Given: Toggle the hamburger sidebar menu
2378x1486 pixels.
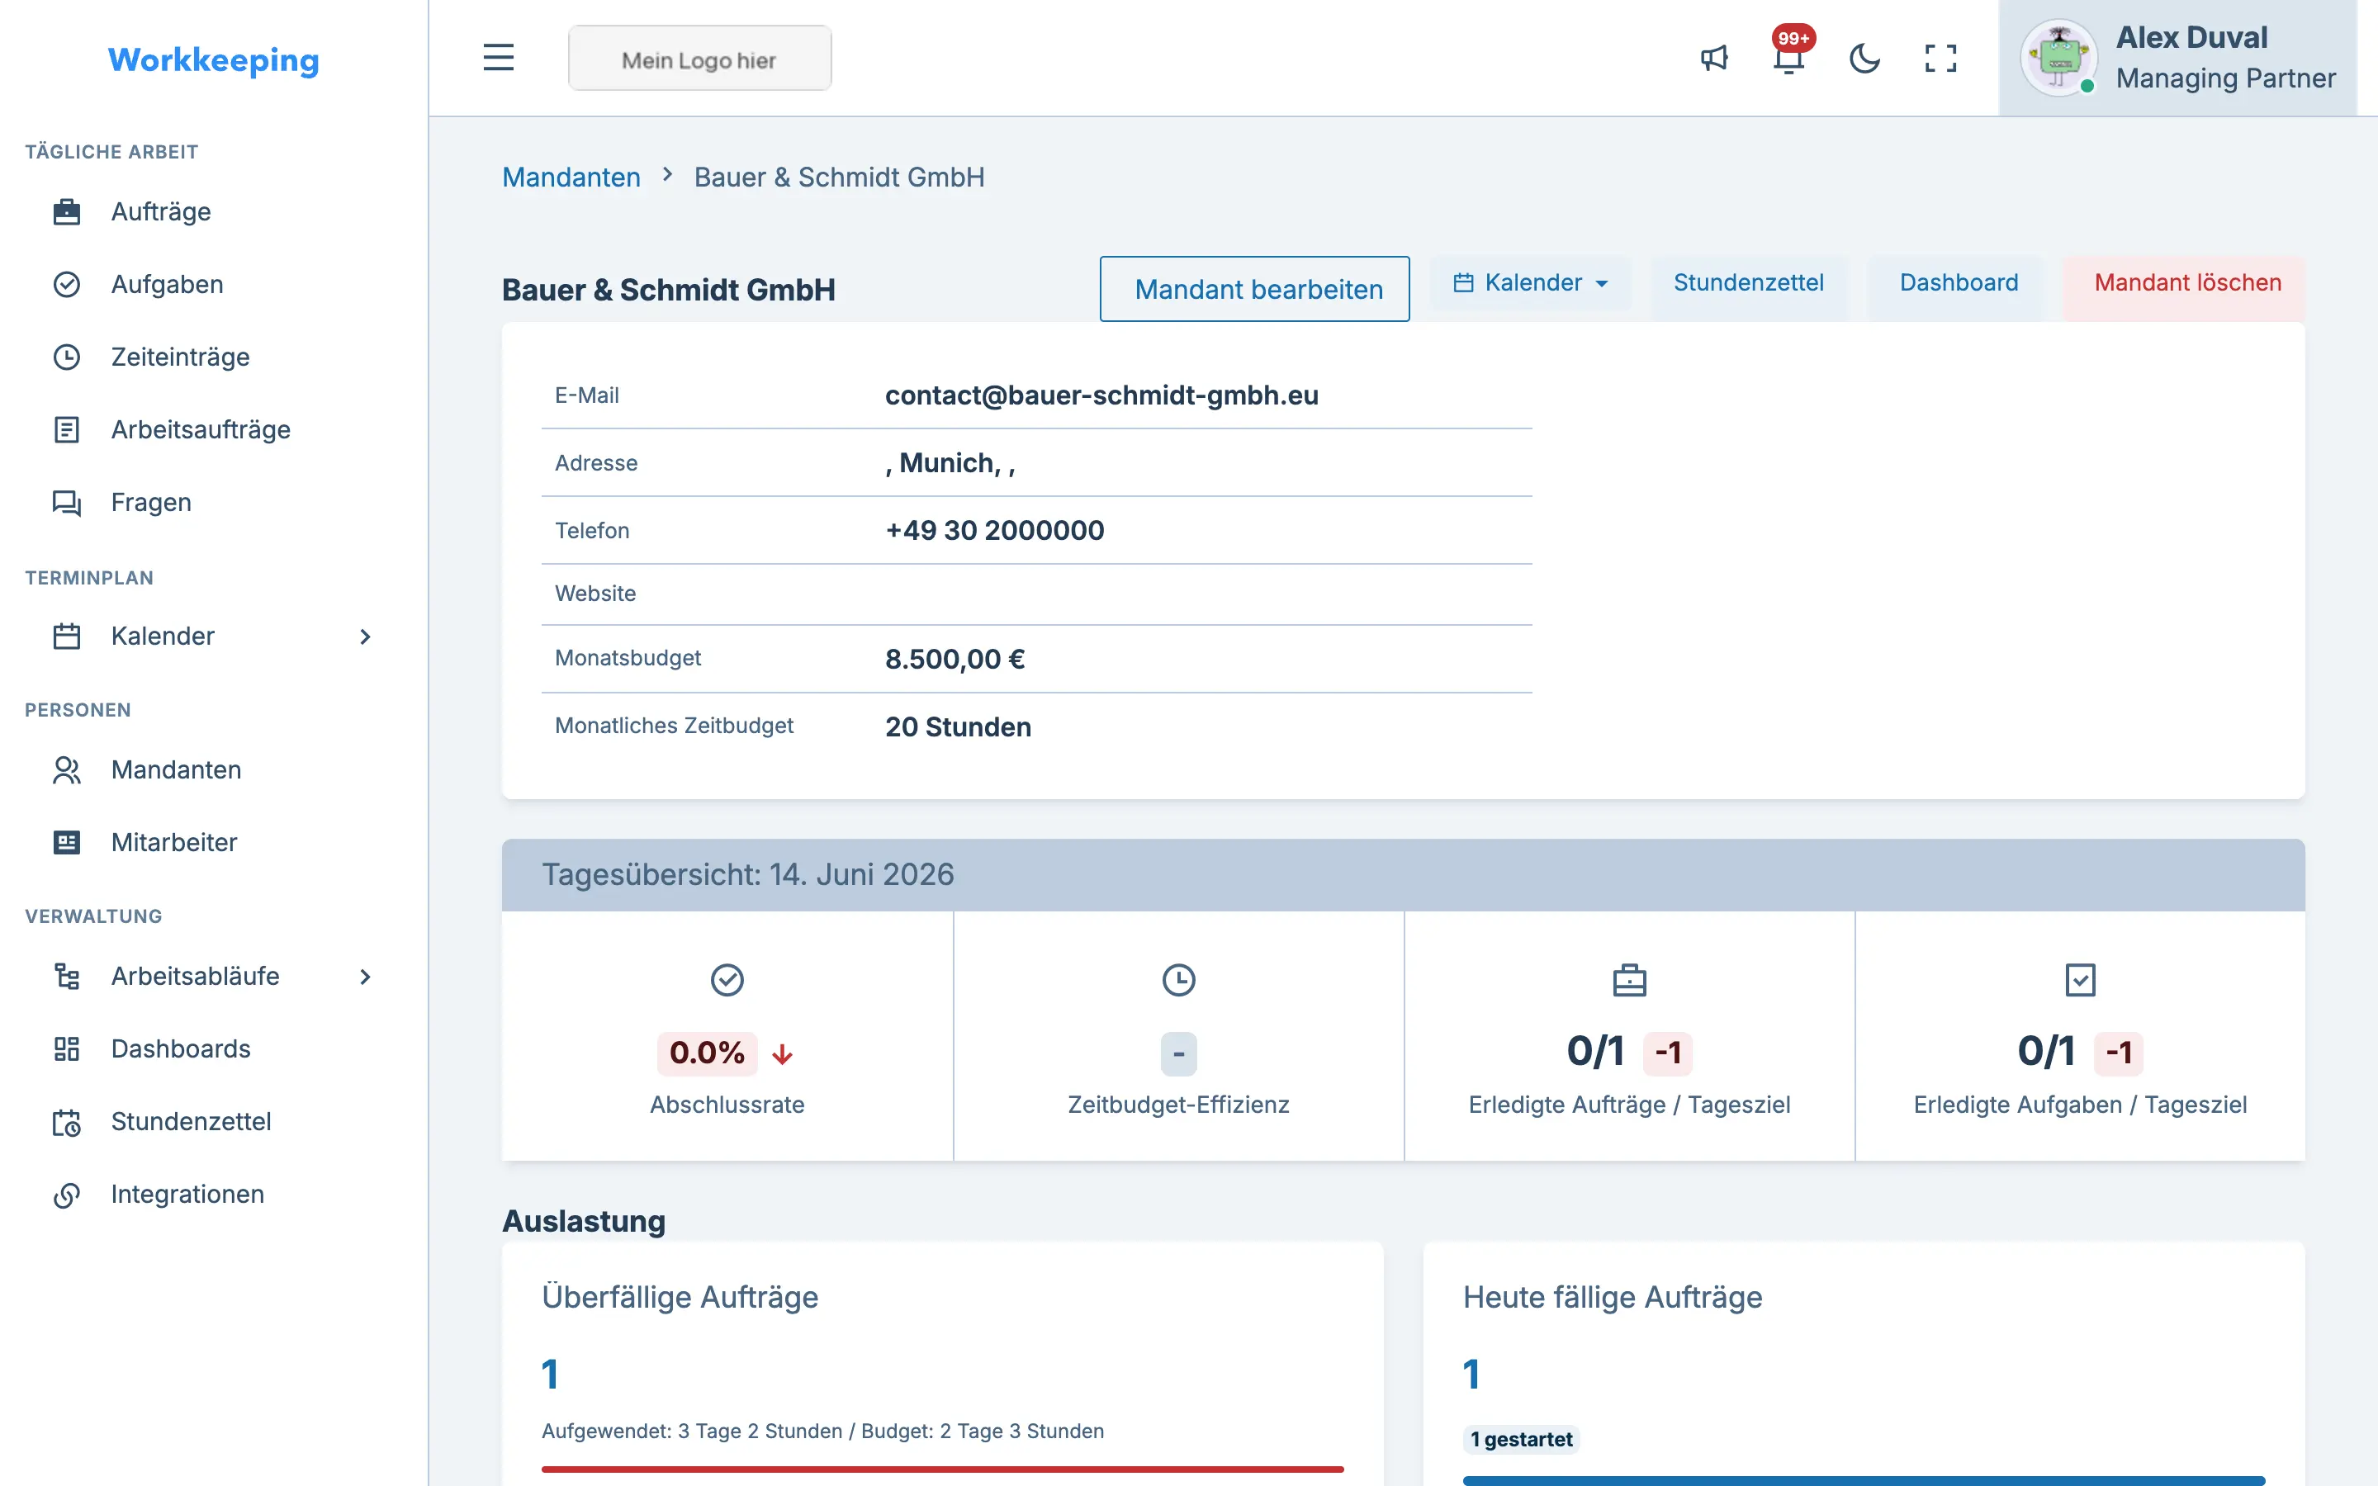Looking at the screenshot, I should (x=498, y=57).
